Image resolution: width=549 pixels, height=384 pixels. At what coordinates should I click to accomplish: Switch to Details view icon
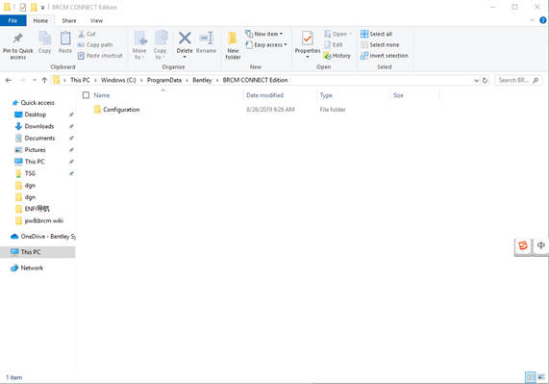coord(531,377)
